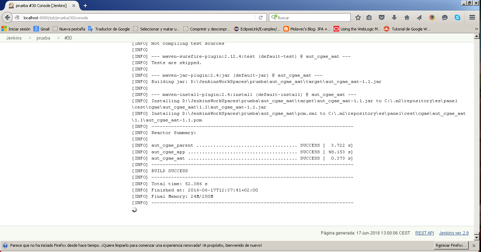Open the chat smiley toolbar icon
The height and width of the screenshot is (252, 481).
(x=445, y=17)
